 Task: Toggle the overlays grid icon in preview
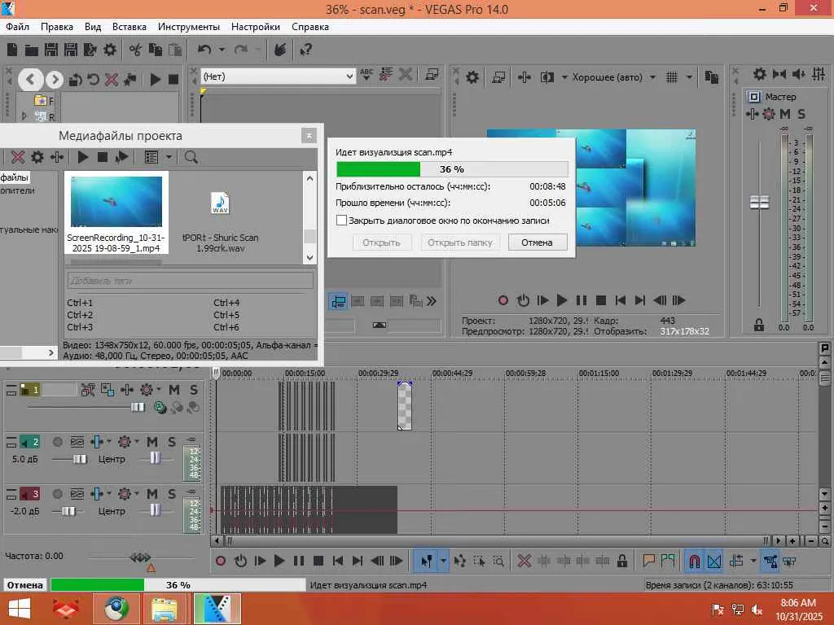point(672,77)
